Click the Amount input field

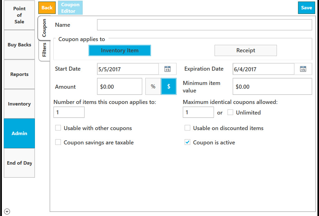pos(120,87)
